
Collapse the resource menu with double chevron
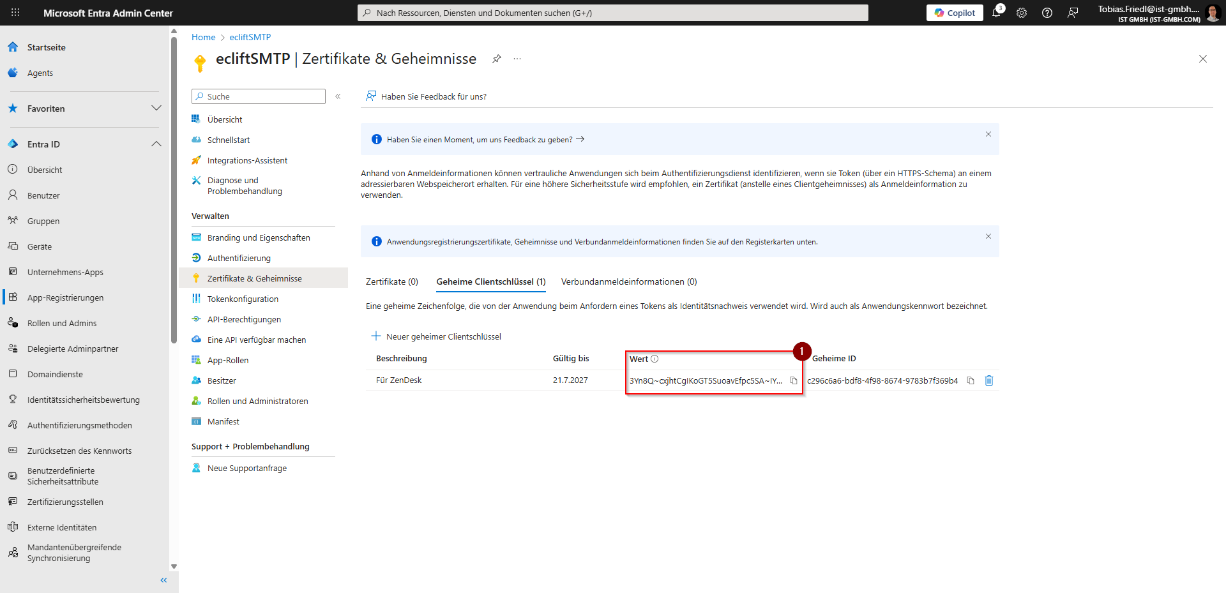click(338, 96)
